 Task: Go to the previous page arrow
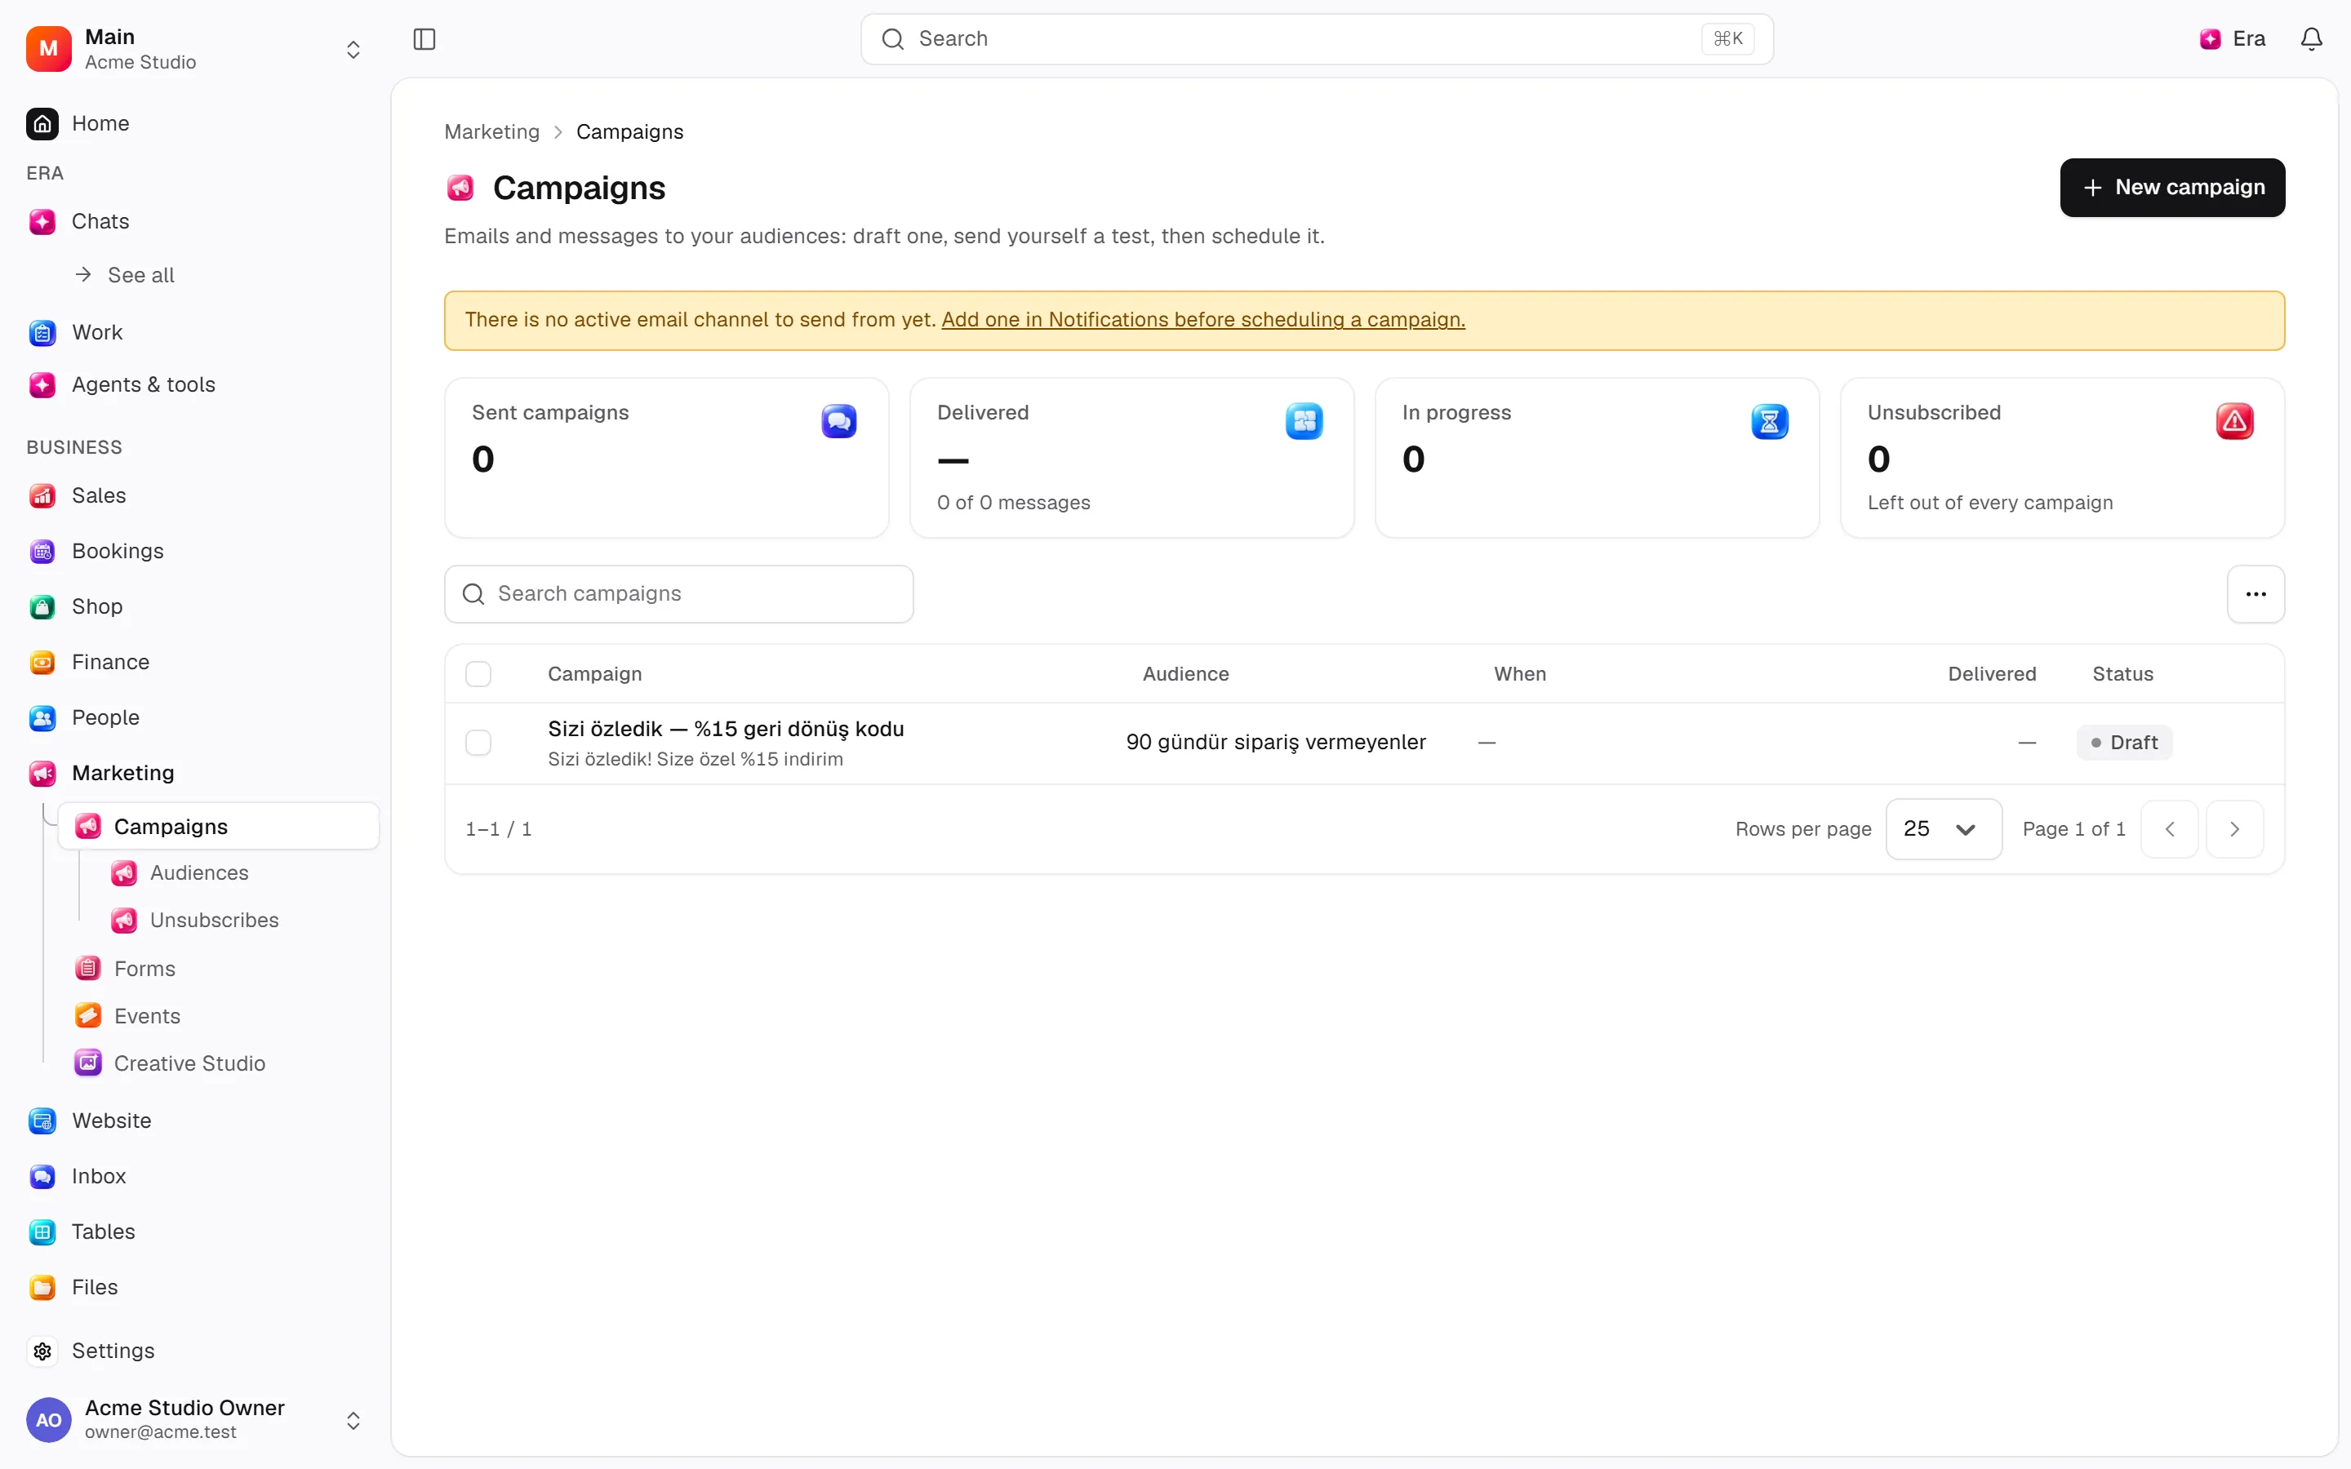2169,828
